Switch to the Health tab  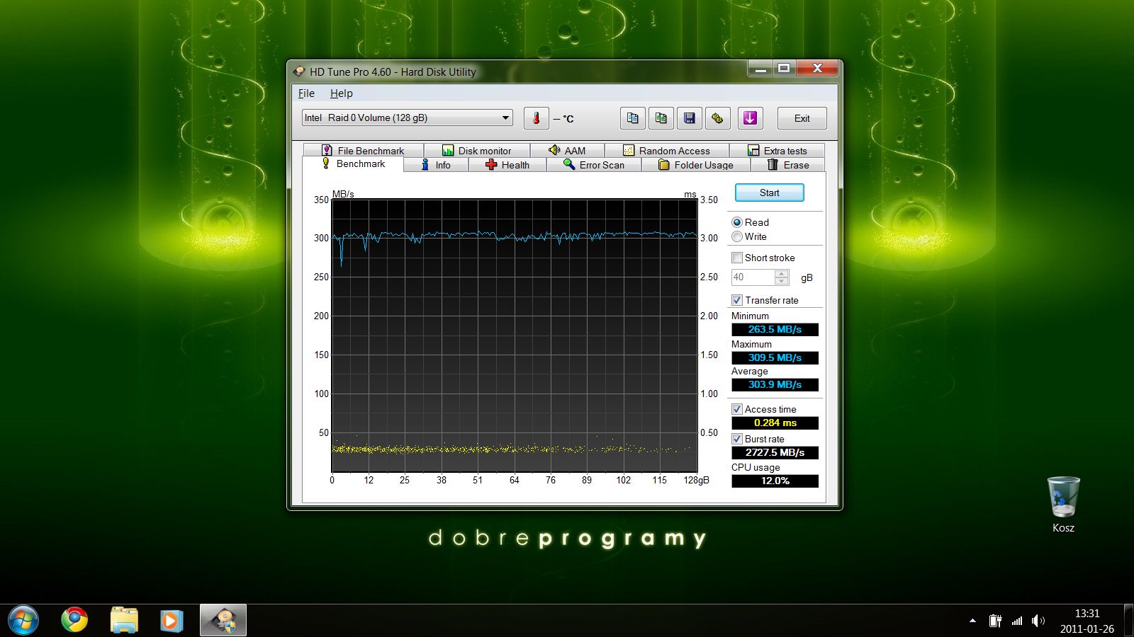pos(507,165)
